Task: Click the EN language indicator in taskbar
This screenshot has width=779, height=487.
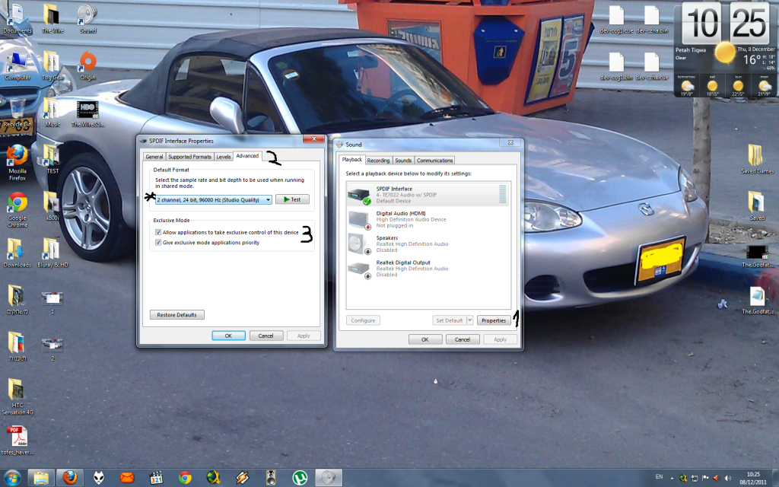Action: point(660,477)
